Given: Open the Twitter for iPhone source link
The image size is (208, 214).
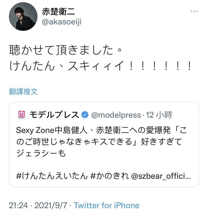Looking at the screenshot, I should pos(106,205).
